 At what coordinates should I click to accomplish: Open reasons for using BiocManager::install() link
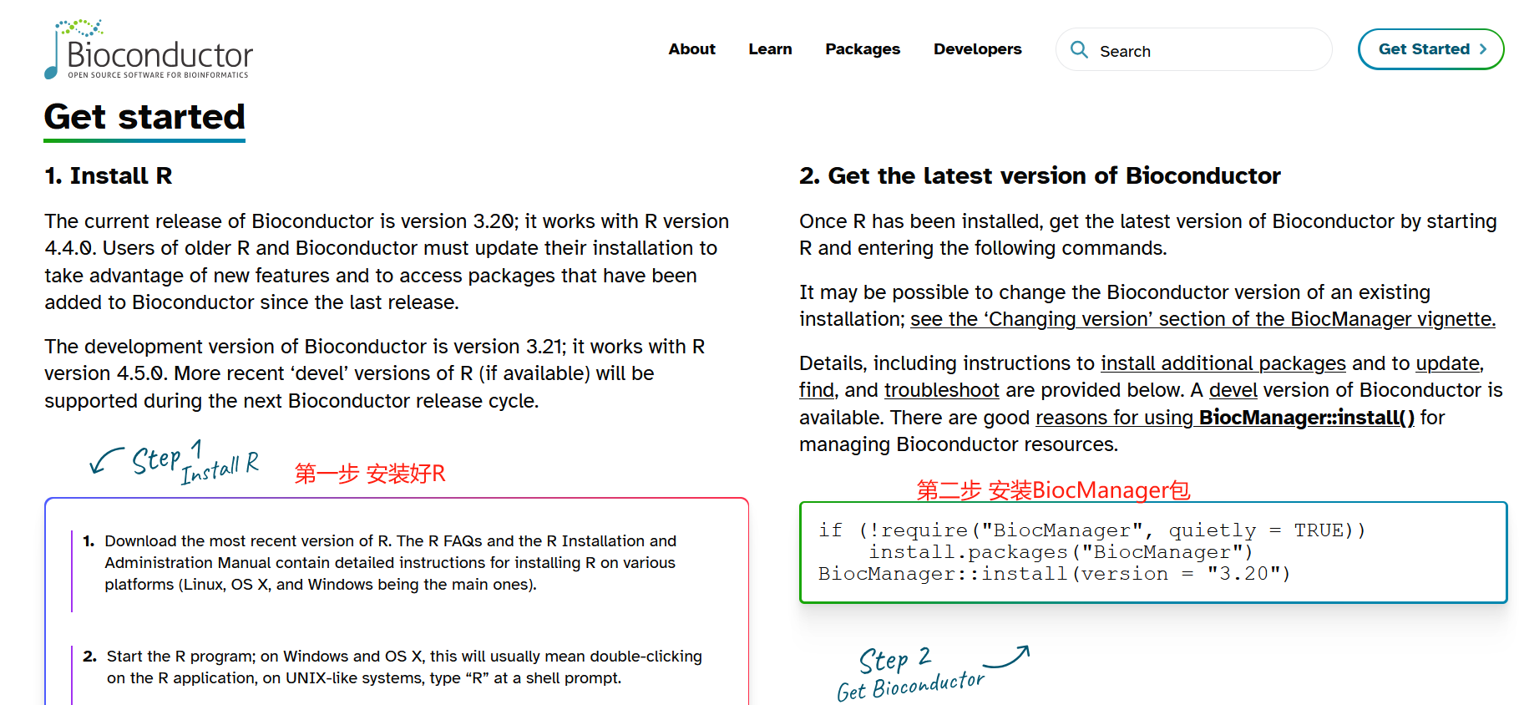(x=1225, y=418)
